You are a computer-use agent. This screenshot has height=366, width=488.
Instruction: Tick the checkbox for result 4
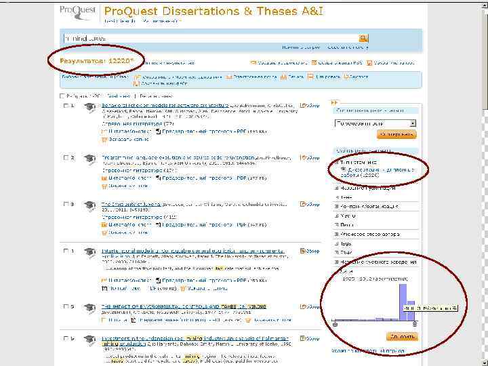point(66,251)
